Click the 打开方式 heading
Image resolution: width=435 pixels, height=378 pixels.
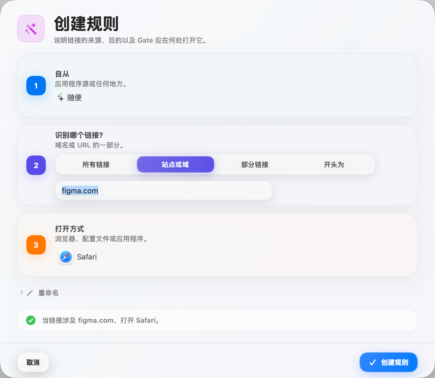(x=70, y=229)
